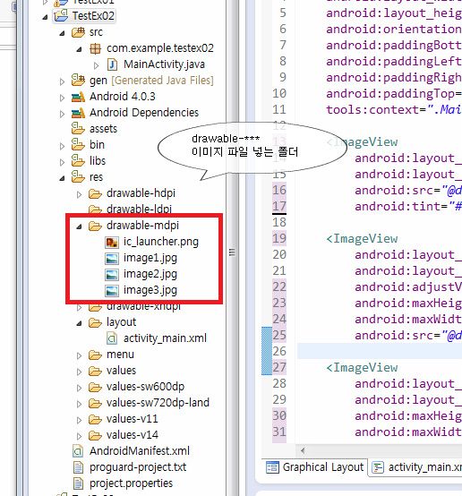Click the values folder icon
The image size is (462, 496).
click(x=95, y=371)
